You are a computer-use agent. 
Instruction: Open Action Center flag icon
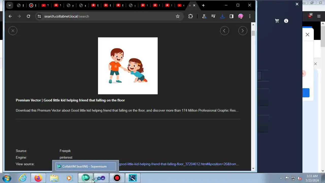[x=287, y=178]
